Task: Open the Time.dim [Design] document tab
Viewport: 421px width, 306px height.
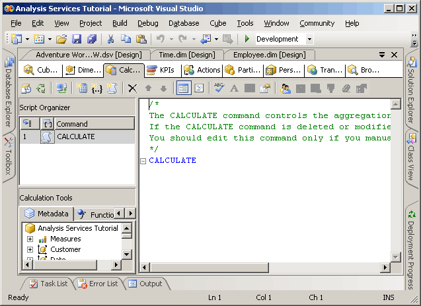Action: [x=187, y=55]
